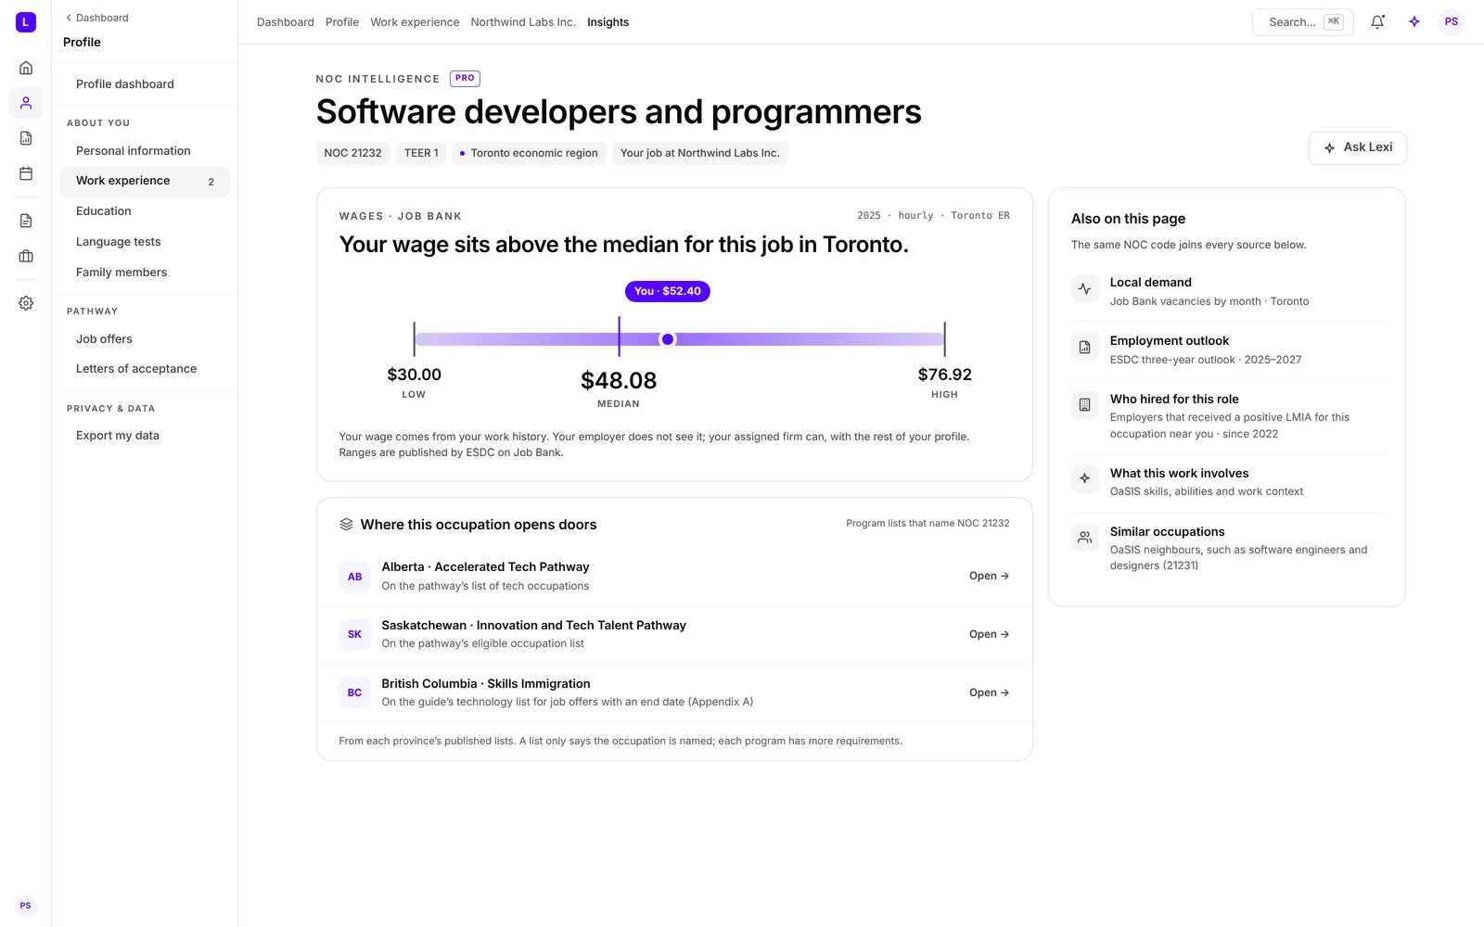Open Export my data
1484x927 pixels.
[x=145, y=436]
